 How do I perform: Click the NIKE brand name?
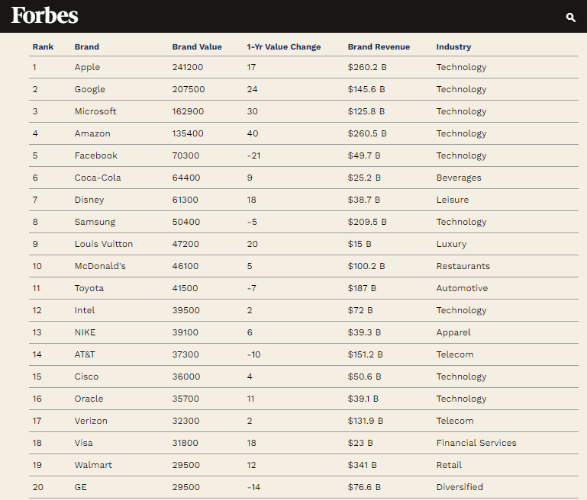point(85,332)
